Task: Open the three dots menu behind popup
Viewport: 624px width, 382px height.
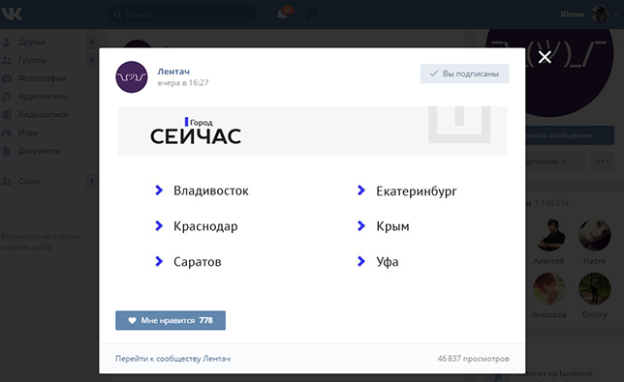Action: tap(603, 162)
